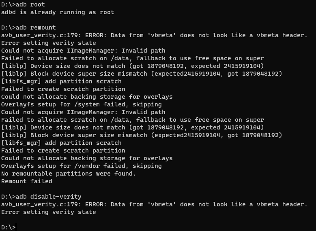Click the "adbd is already running as root" output
This screenshot has width=316, height=231.
tap(58, 12)
